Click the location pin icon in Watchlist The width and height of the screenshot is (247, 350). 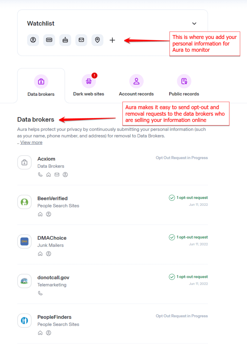[x=97, y=40]
